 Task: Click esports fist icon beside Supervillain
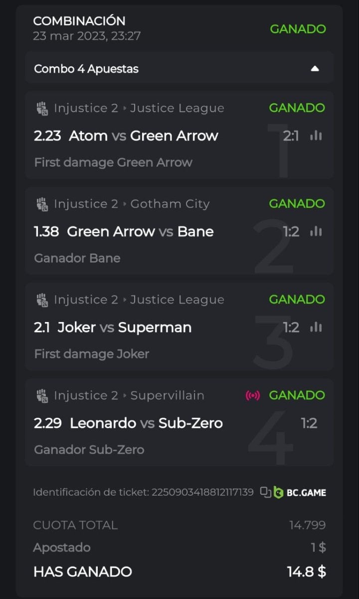pos(42,396)
